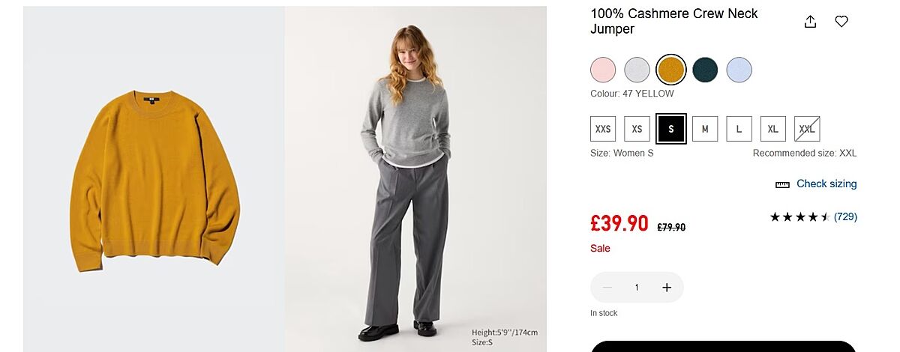This screenshot has width=900, height=352.
Task: Choose size XS option
Action: (637, 129)
